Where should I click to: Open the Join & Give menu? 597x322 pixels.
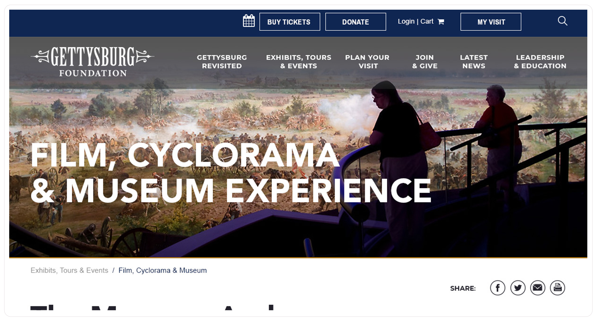tap(425, 62)
